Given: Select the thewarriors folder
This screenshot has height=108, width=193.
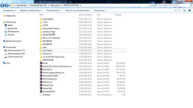Looking at the screenshot, I should (x=47, y=54).
